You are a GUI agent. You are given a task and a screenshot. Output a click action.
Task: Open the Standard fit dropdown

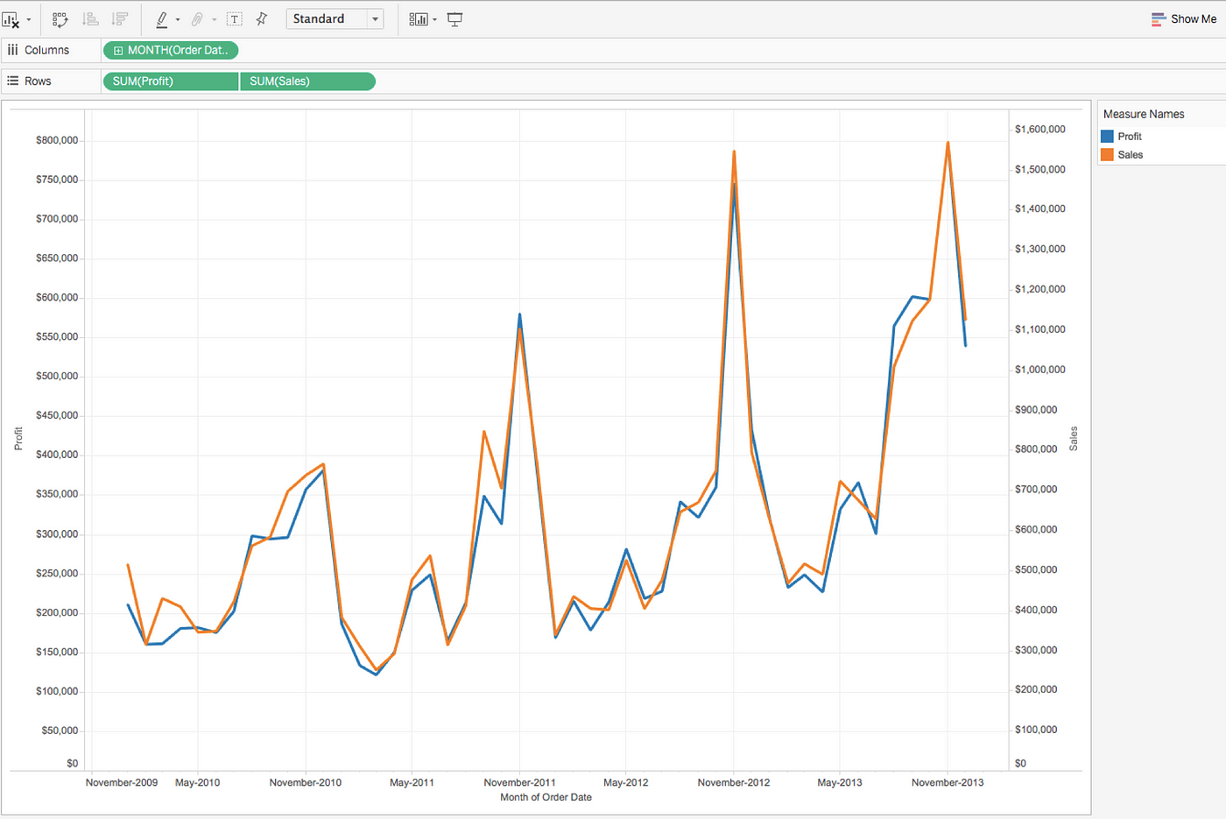click(x=335, y=19)
